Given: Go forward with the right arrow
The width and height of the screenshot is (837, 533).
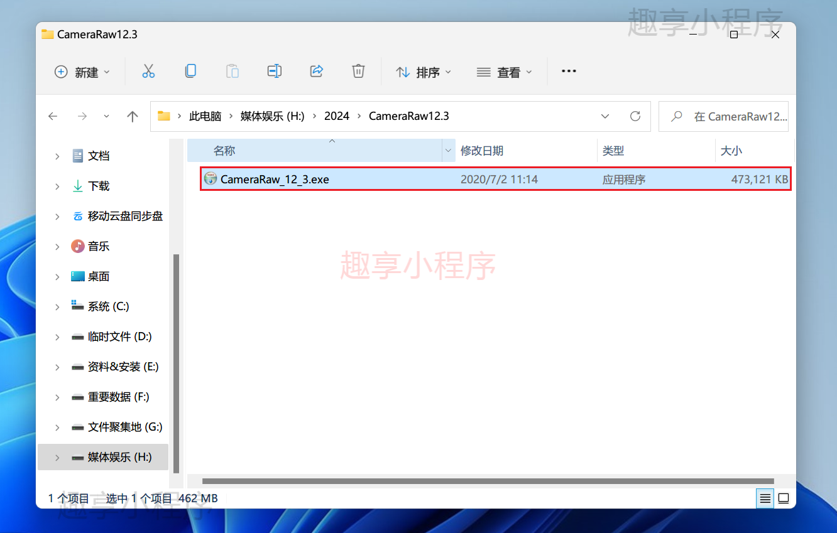Looking at the screenshot, I should (82, 116).
